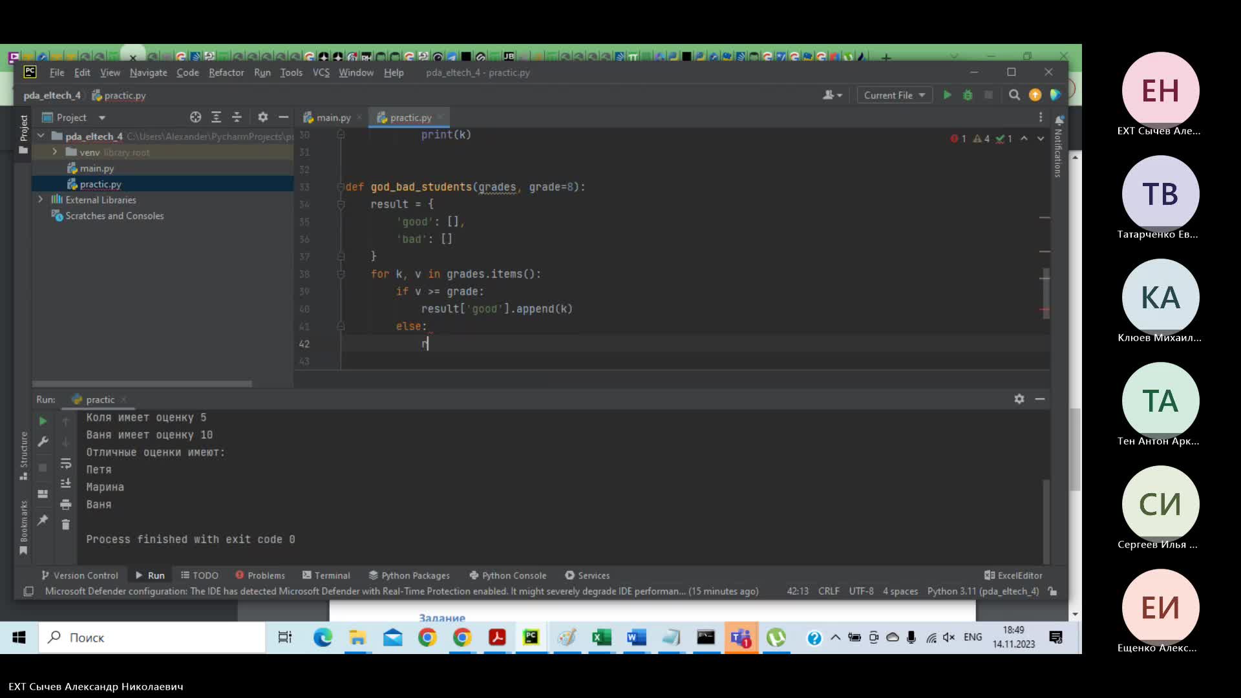Go to previous highlighted error arrow
This screenshot has width=1241, height=698.
point(1024,138)
